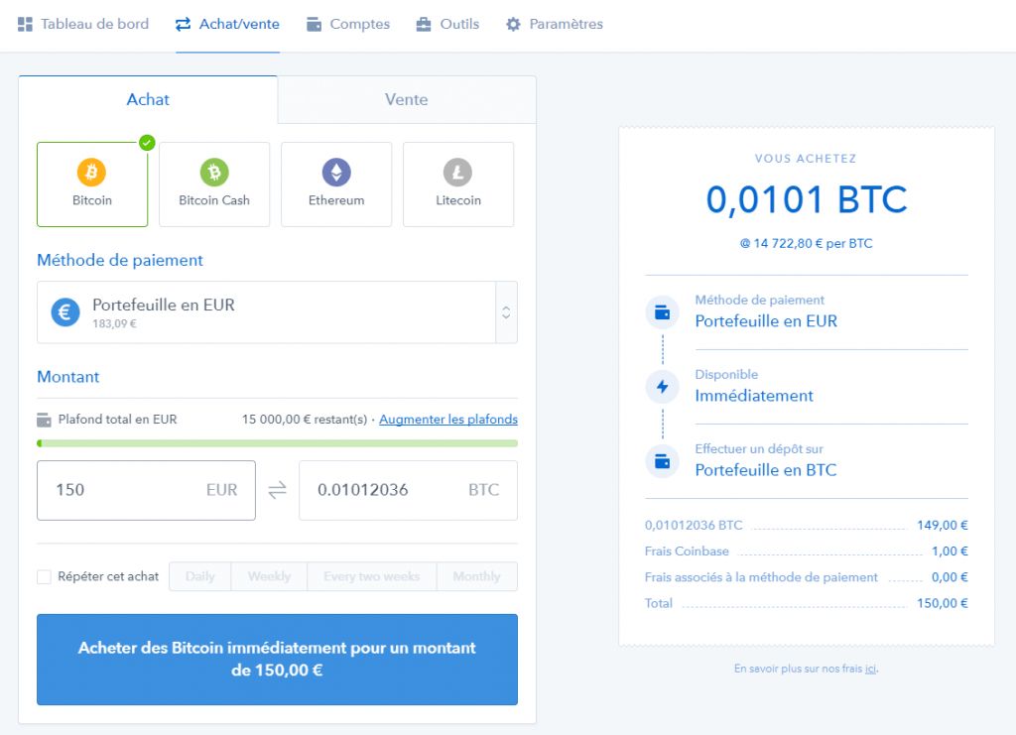The height and width of the screenshot is (735, 1016).
Task: Choose the Bitcoin currency card
Action: 92,184
